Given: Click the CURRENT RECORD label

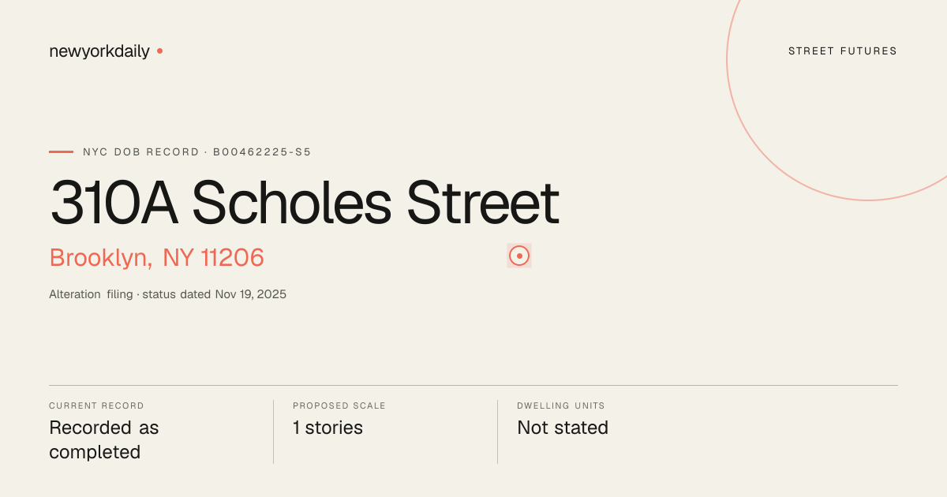Looking at the screenshot, I should 96,405.
